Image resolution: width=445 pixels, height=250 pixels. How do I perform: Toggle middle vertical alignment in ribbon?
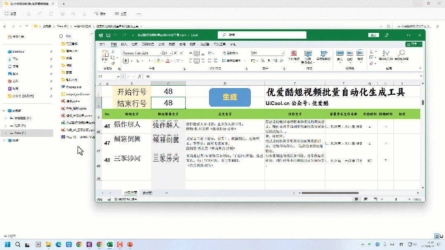pyautogui.click(x=197, y=53)
